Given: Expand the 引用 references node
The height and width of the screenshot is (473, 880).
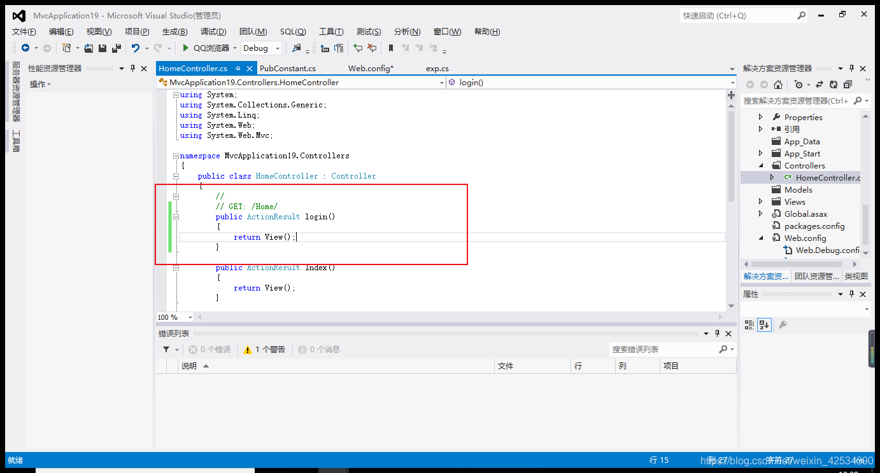Looking at the screenshot, I should [x=760, y=129].
